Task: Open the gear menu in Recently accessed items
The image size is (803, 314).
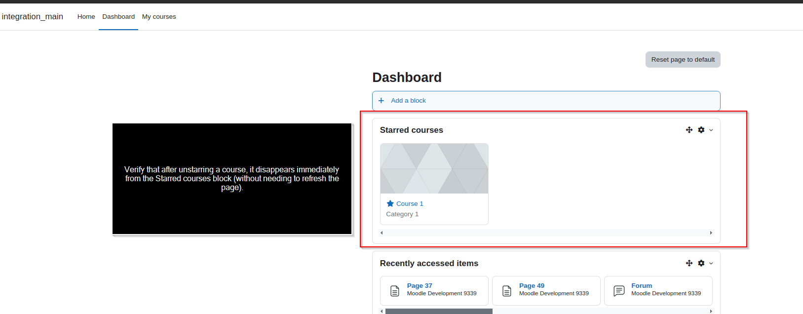Action: pyautogui.click(x=701, y=263)
